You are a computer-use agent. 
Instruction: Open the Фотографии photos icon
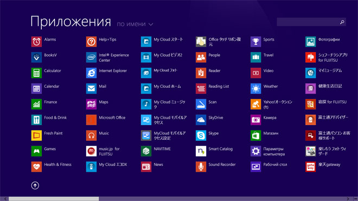310,42
